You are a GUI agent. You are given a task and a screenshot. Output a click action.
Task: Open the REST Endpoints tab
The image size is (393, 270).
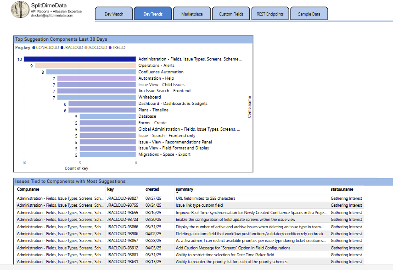tap(270, 14)
